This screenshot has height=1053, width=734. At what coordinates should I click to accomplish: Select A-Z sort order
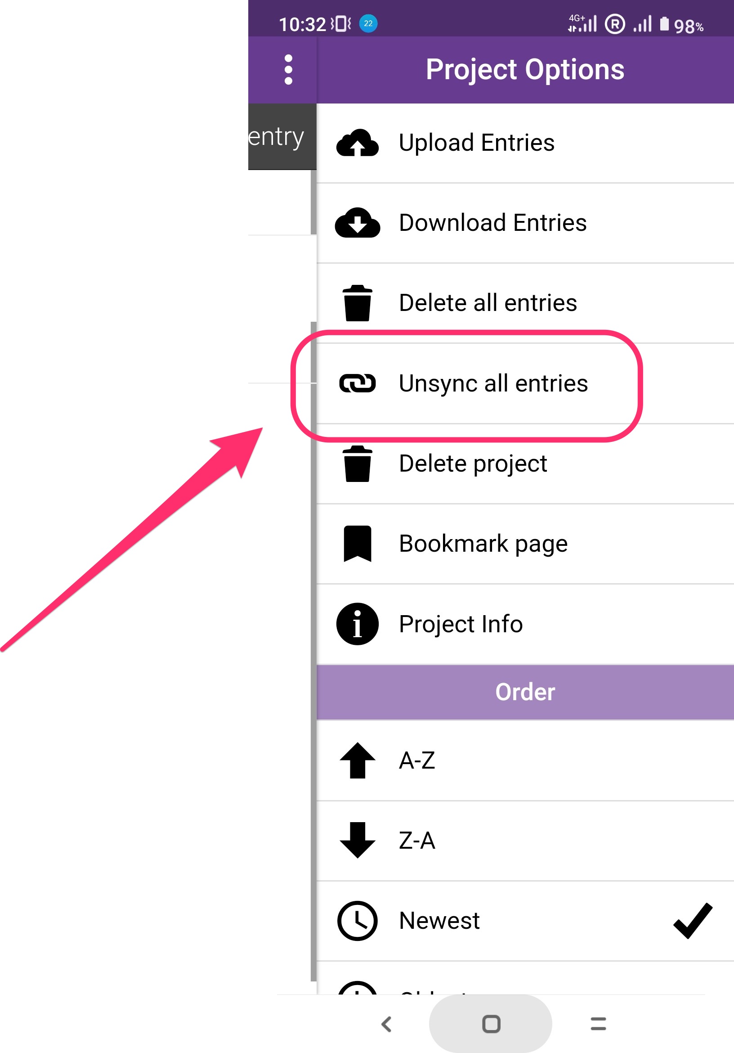[x=417, y=760]
